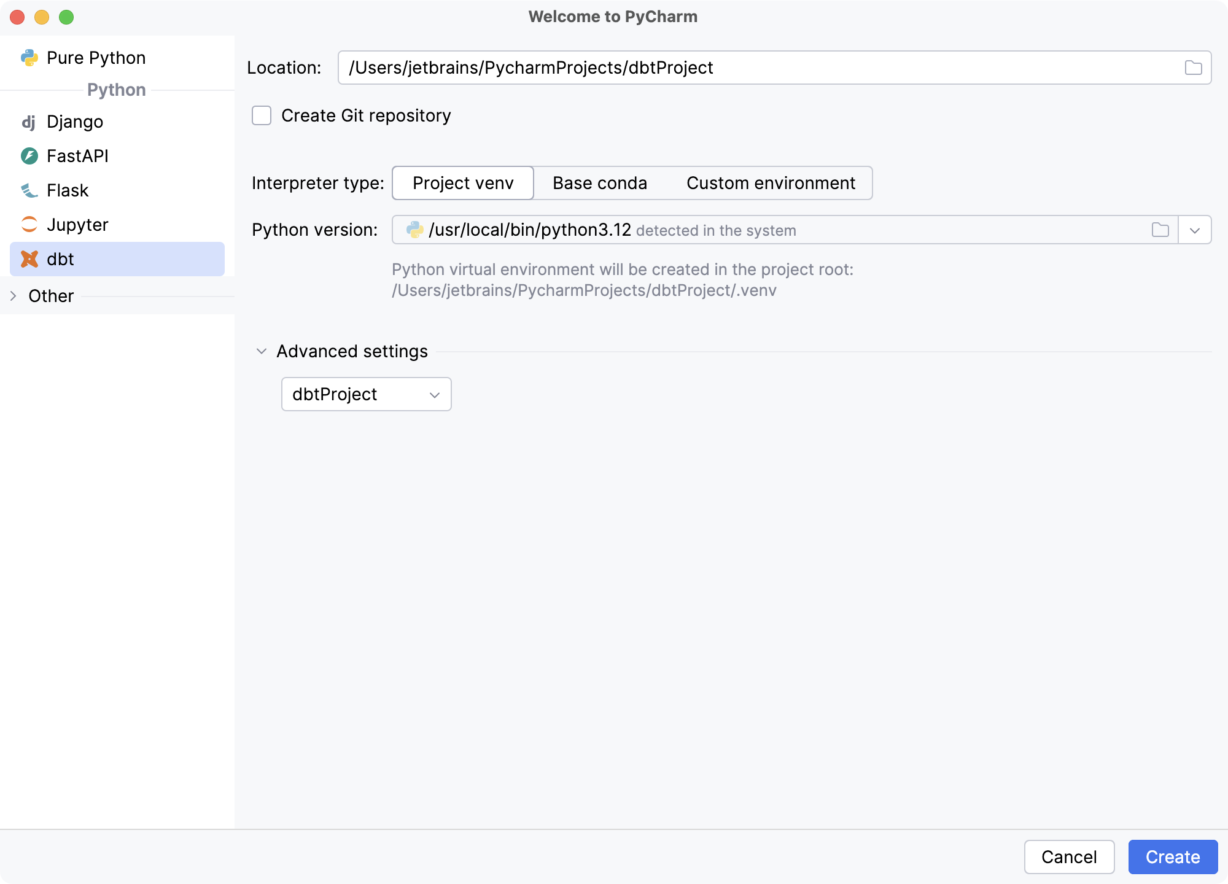1228x884 pixels.
Task: Expand the Other project types tree item
Action: pos(14,295)
